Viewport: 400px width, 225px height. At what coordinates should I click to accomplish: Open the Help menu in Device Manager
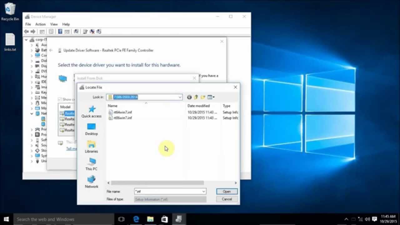[x=66, y=24]
